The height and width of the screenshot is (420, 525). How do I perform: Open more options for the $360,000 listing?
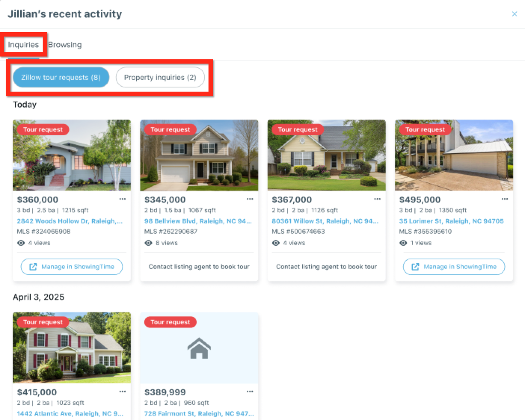point(122,199)
